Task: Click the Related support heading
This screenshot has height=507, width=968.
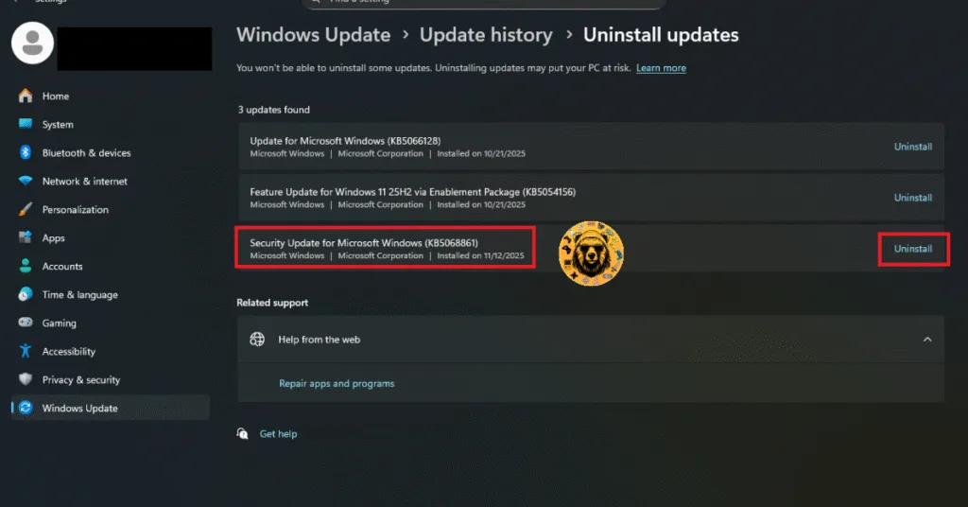Action: click(272, 303)
